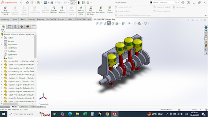
Task: Expand the crankshaft<1> tree node
Action: [2, 61]
